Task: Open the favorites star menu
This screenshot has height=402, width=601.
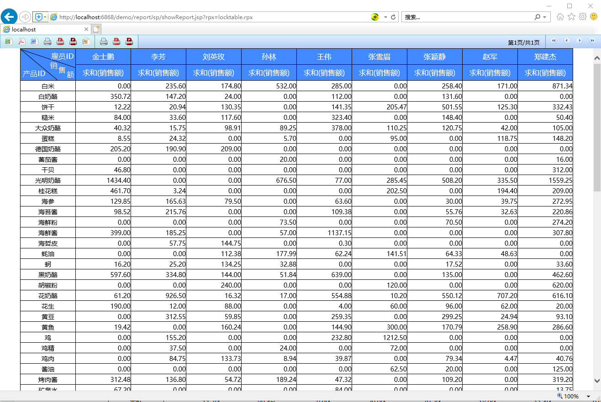Action: [x=571, y=17]
